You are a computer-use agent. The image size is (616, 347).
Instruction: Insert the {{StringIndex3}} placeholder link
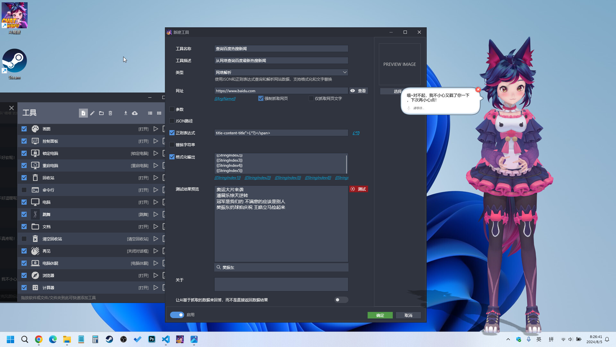[x=287, y=177]
